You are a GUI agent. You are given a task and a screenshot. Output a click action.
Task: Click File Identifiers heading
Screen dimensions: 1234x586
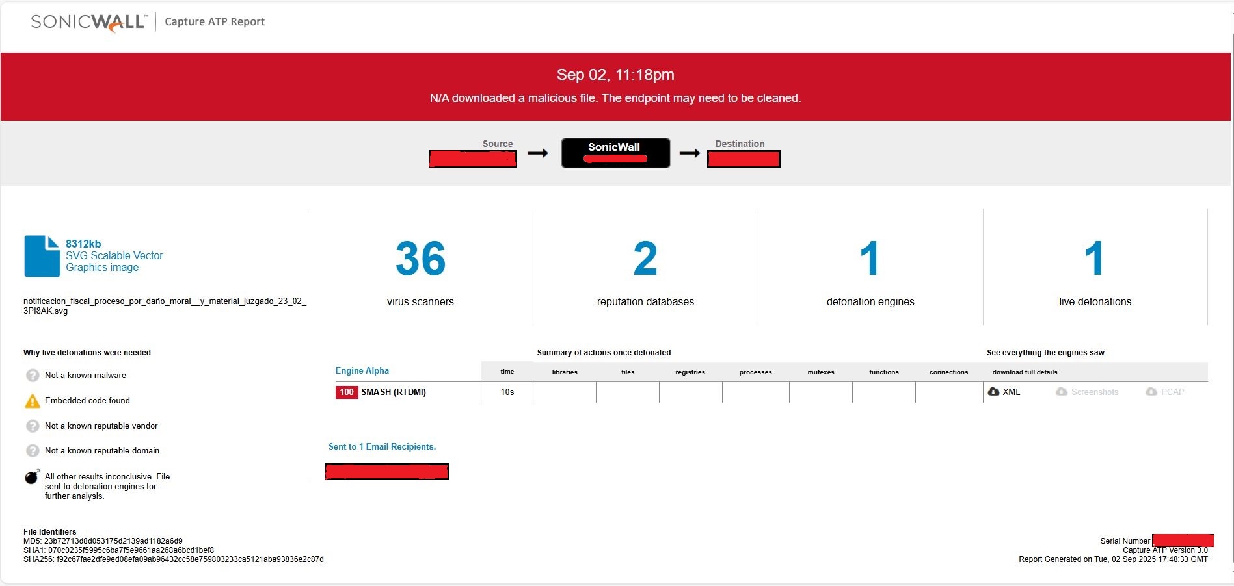point(50,532)
